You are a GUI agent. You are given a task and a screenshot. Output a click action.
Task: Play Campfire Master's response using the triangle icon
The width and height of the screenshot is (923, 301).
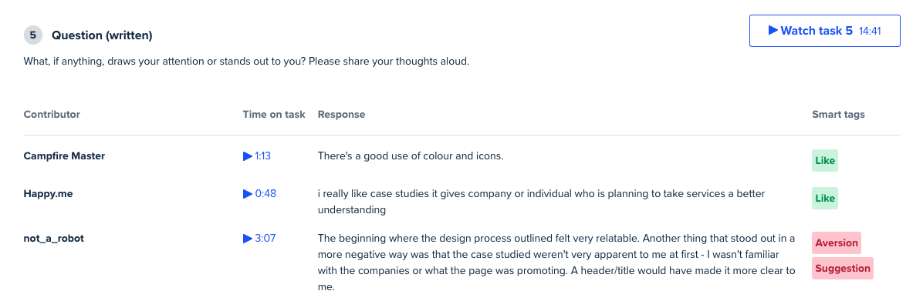click(x=248, y=156)
